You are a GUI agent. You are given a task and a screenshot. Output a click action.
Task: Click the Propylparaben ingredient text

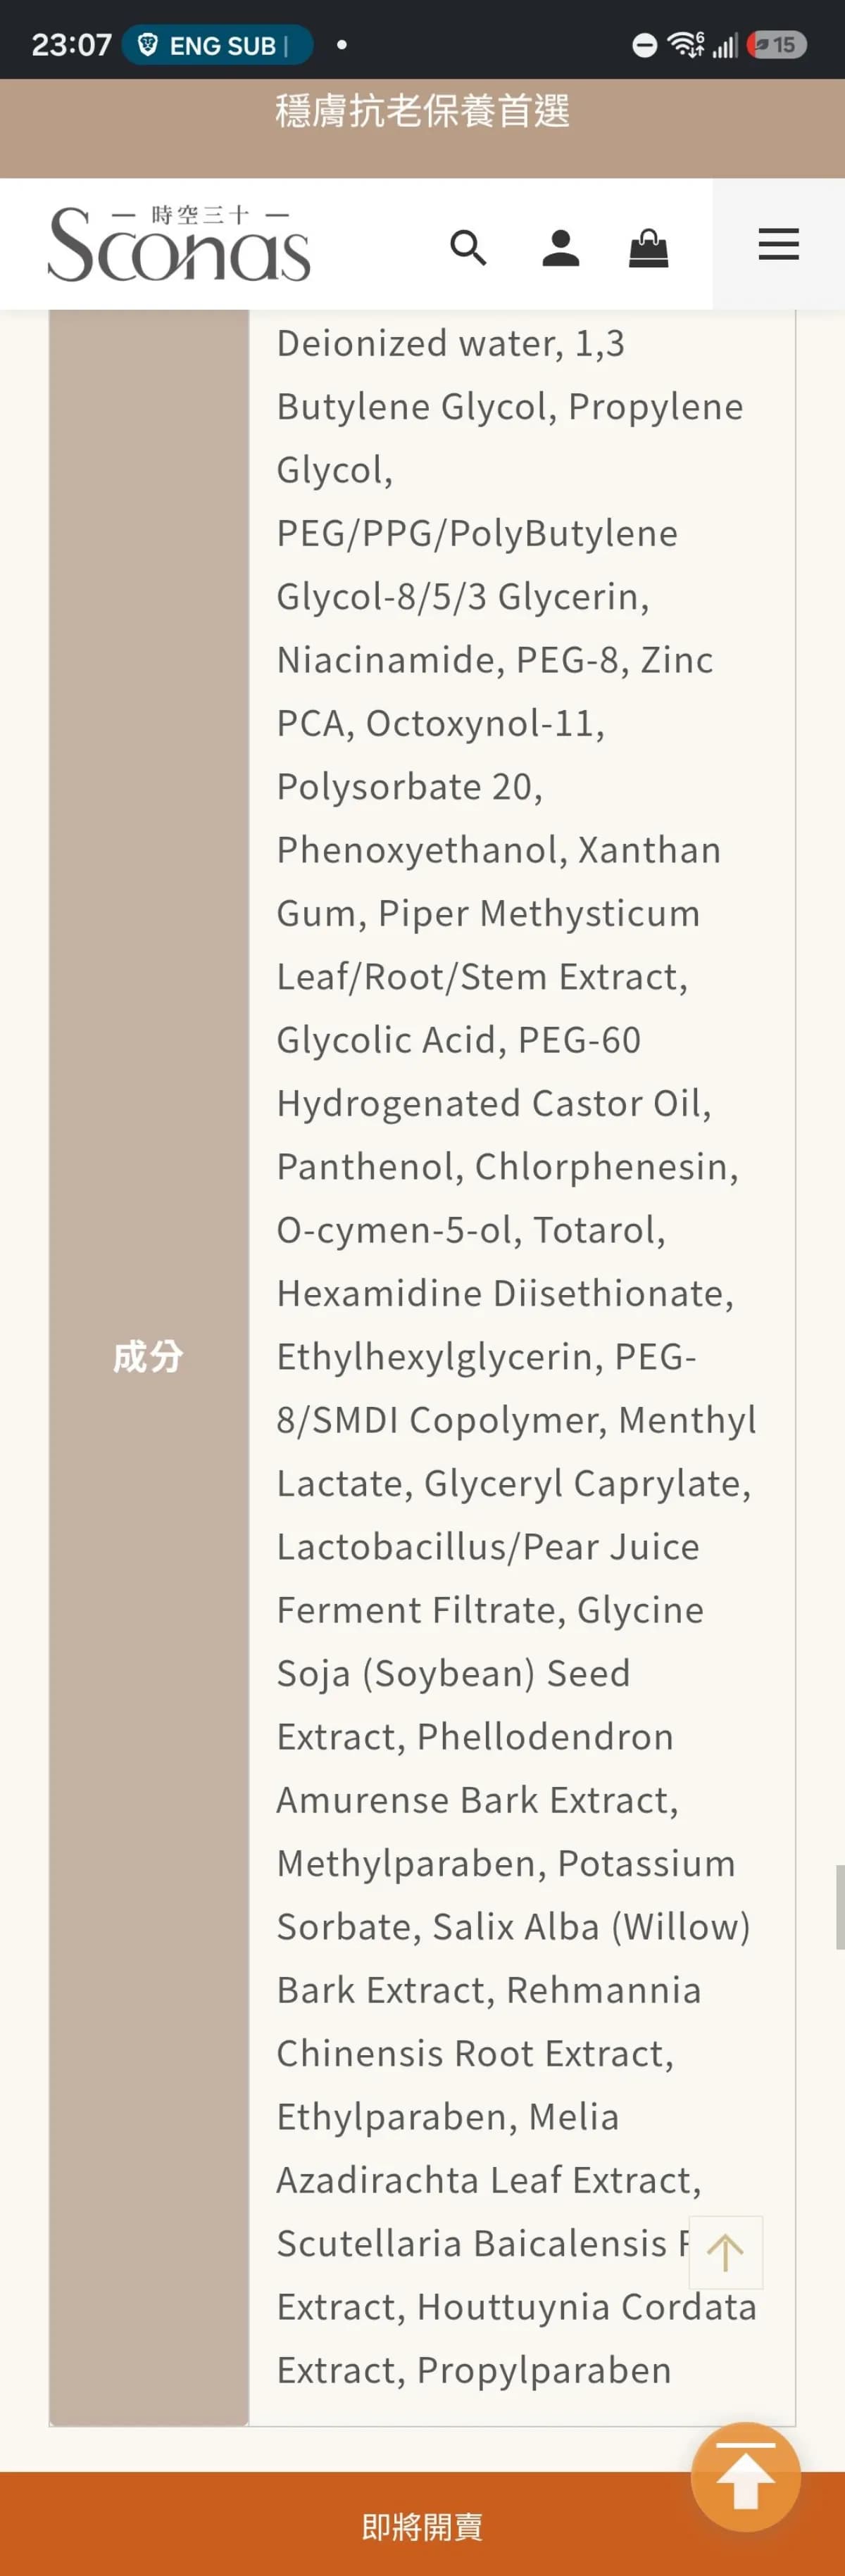tap(544, 2370)
